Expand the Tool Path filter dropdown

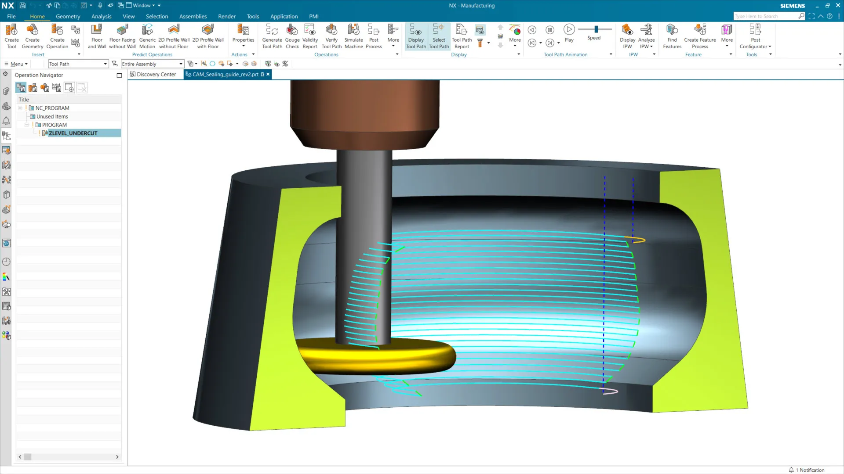coord(105,64)
